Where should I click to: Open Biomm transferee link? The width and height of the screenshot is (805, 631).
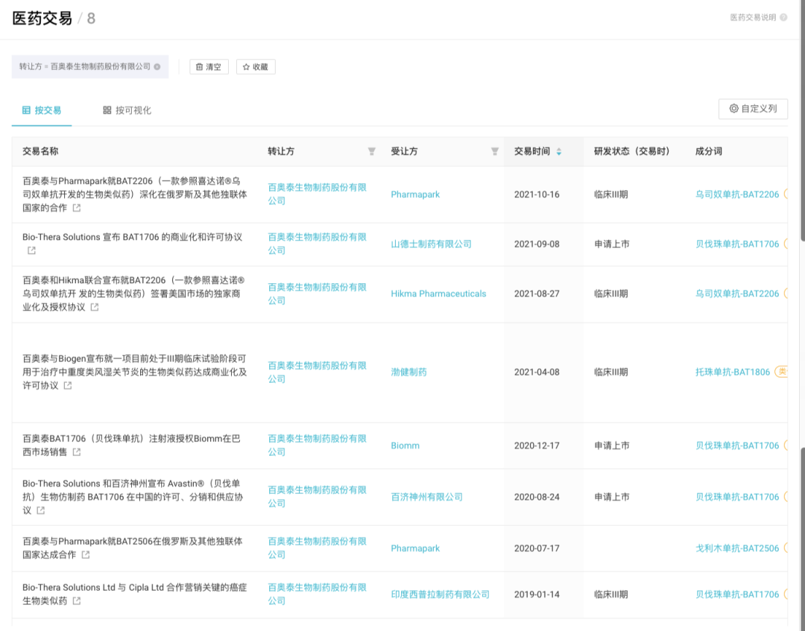(x=405, y=445)
